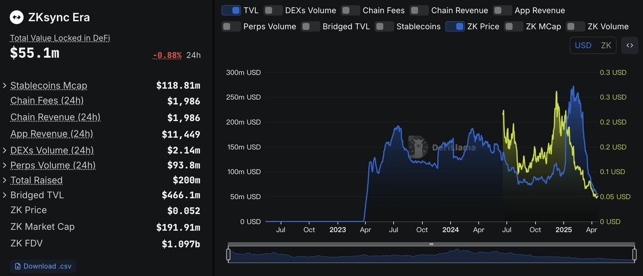
Task: Download the .csv data file
Action: coord(43,266)
